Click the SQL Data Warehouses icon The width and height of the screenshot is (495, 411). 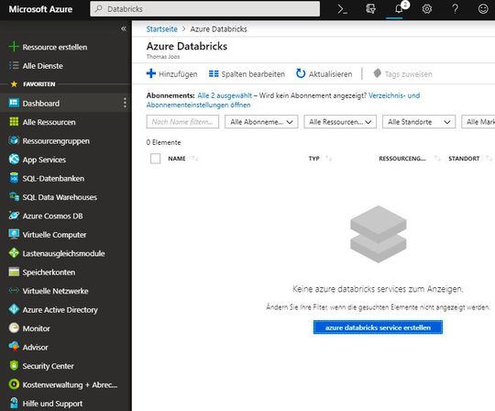pyautogui.click(x=14, y=196)
